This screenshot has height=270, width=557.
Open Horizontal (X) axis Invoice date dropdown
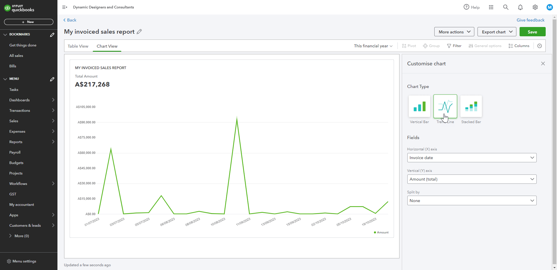click(472, 158)
